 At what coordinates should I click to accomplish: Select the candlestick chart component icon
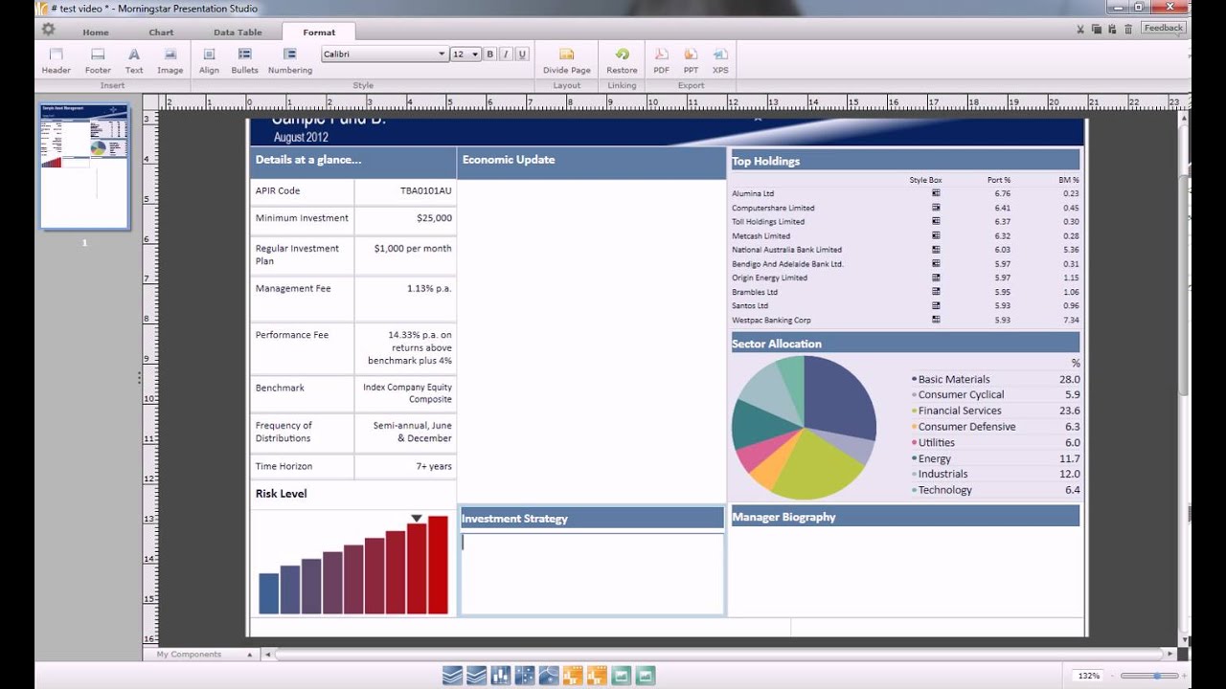tap(501, 676)
